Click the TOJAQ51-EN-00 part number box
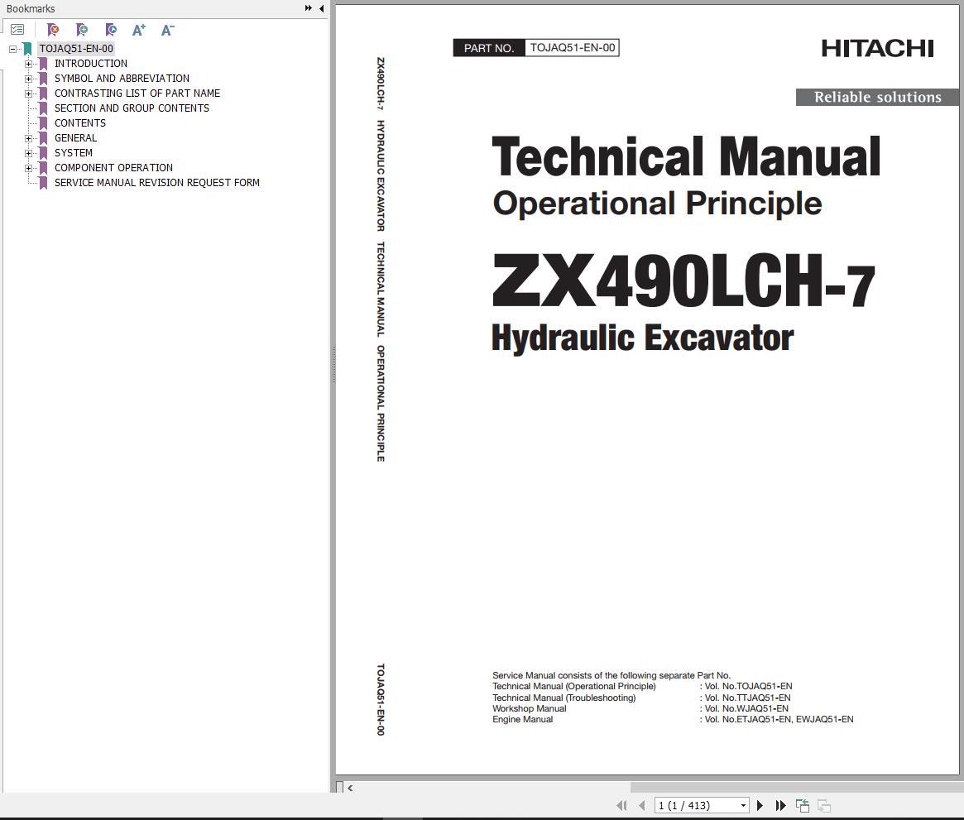This screenshot has height=820, width=964. [573, 48]
